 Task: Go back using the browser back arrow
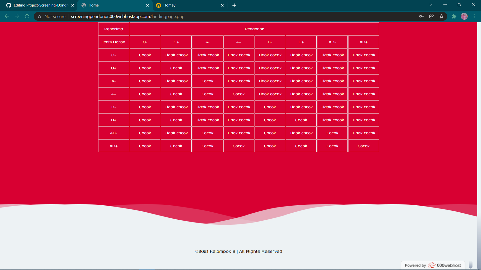[x=7, y=16]
